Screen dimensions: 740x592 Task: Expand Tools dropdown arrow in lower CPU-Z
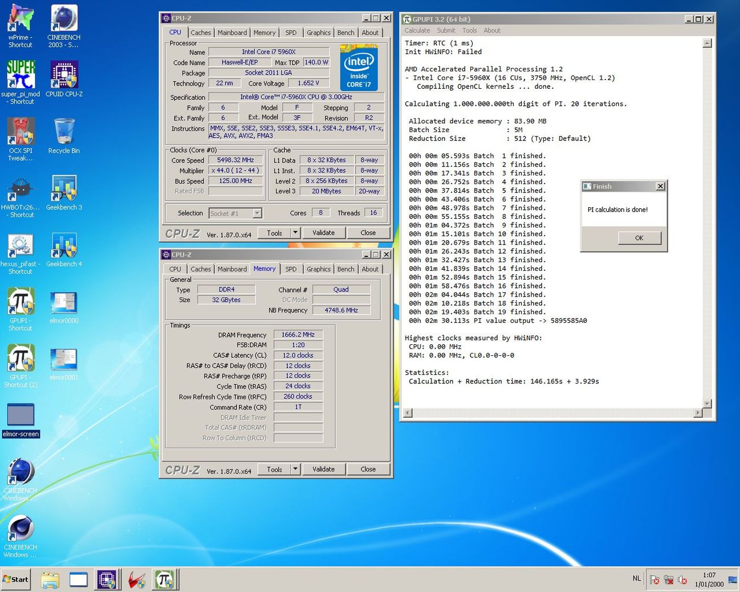coord(295,469)
